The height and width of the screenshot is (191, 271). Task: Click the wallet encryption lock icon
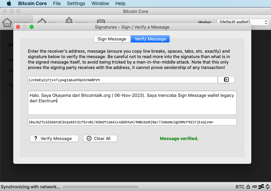pyautogui.click(x=248, y=187)
